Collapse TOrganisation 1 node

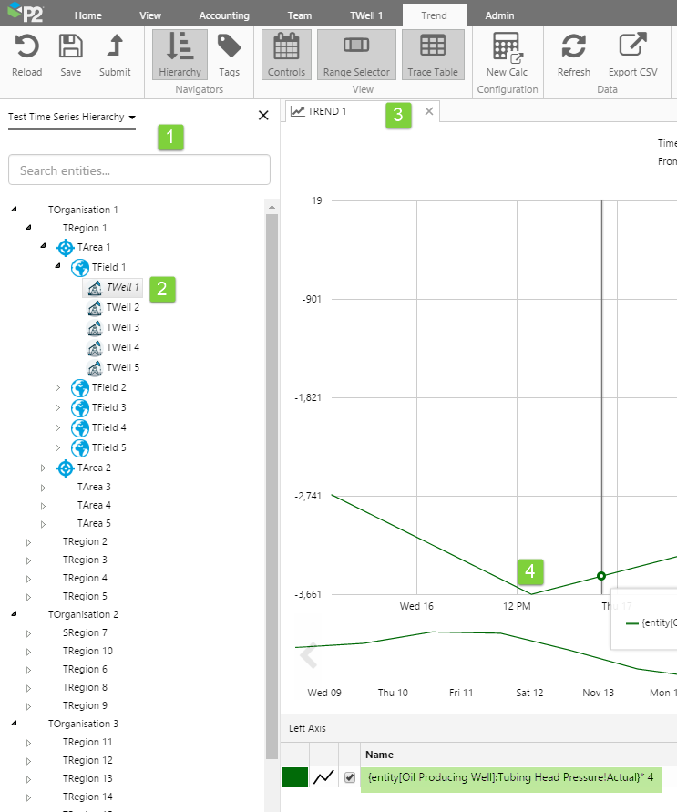pyautogui.click(x=14, y=210)
